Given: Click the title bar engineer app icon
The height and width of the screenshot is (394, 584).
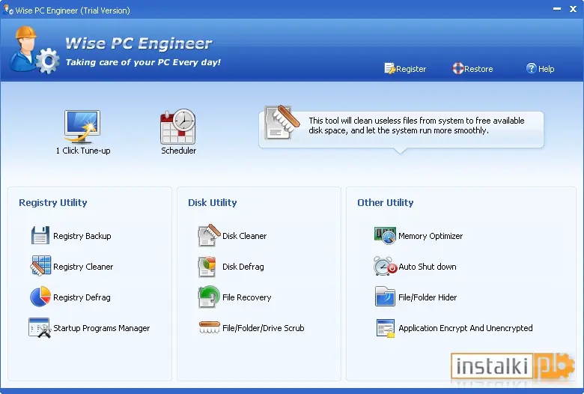Looking at the screenshot, I should point(8,10).
